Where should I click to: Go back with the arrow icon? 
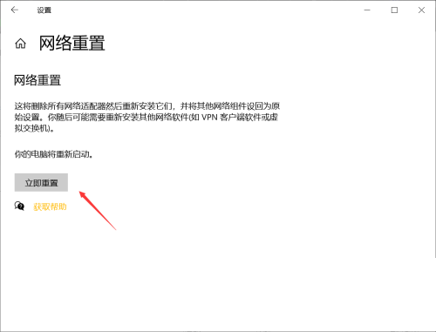(14, 10)
